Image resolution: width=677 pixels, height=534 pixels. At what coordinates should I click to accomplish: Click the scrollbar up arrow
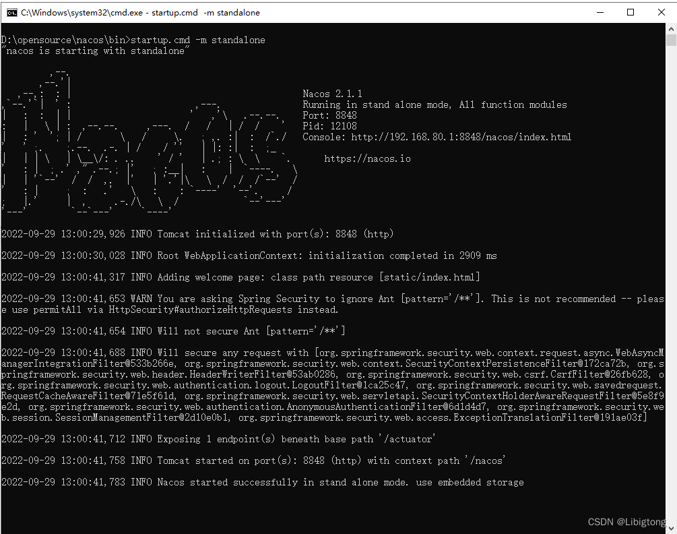(x=671, y=29)
